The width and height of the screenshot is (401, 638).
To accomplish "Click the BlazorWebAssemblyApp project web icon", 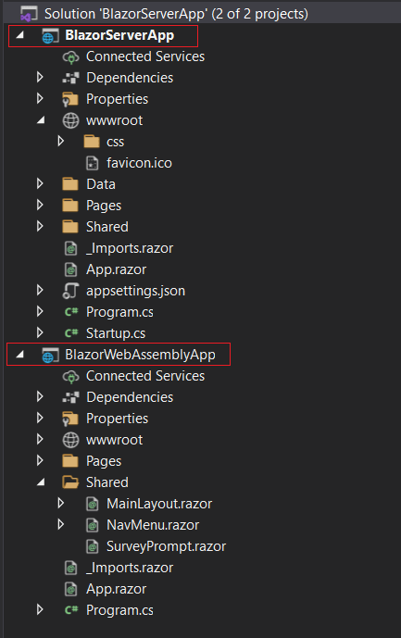I will coord(50,355).
